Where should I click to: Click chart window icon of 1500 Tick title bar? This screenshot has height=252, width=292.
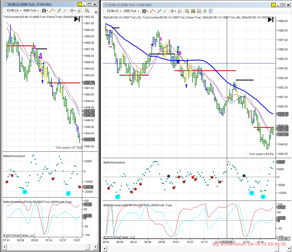[106, 5]
